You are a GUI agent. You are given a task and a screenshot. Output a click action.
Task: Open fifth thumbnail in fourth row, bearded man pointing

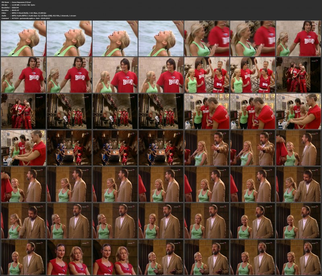point(206,148)
